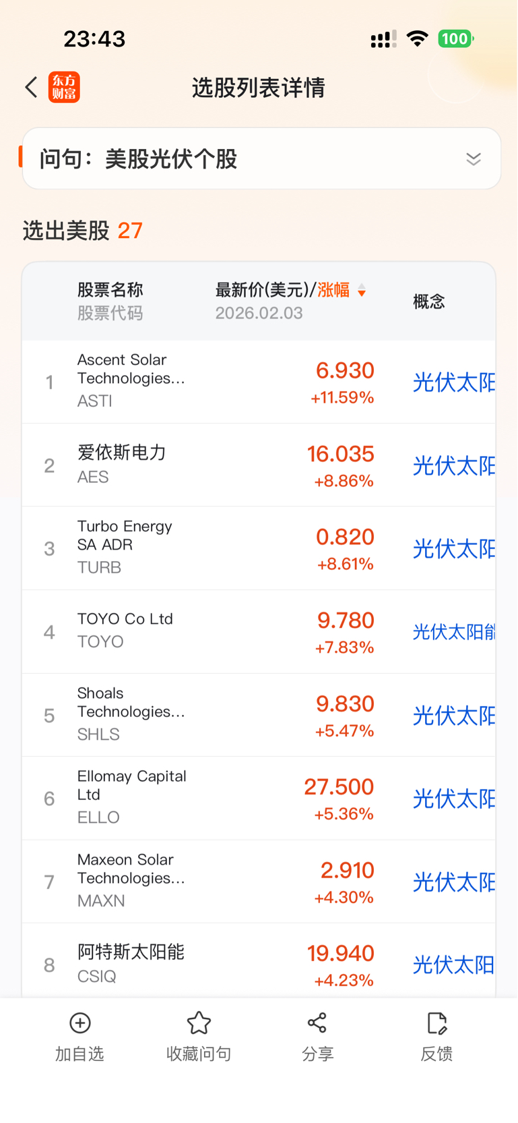The image size is (518, 1123).
Task: Tap the back arrow icon
Action: point(31,87)
